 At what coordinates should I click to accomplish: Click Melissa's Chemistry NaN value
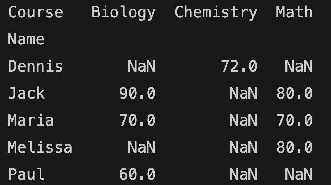[x=243, y=147]
